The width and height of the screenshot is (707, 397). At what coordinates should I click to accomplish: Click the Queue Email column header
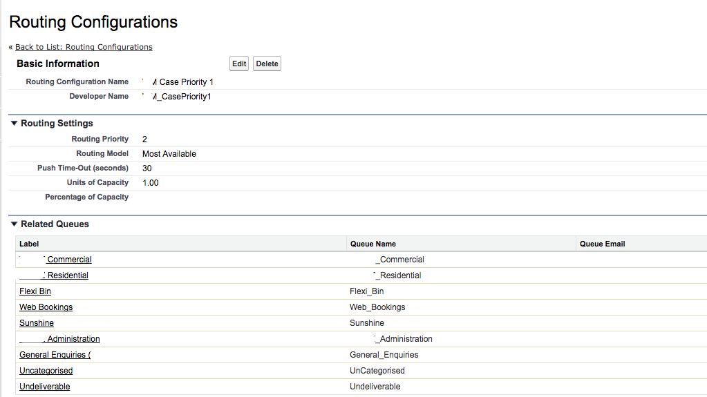click(602, 244)
